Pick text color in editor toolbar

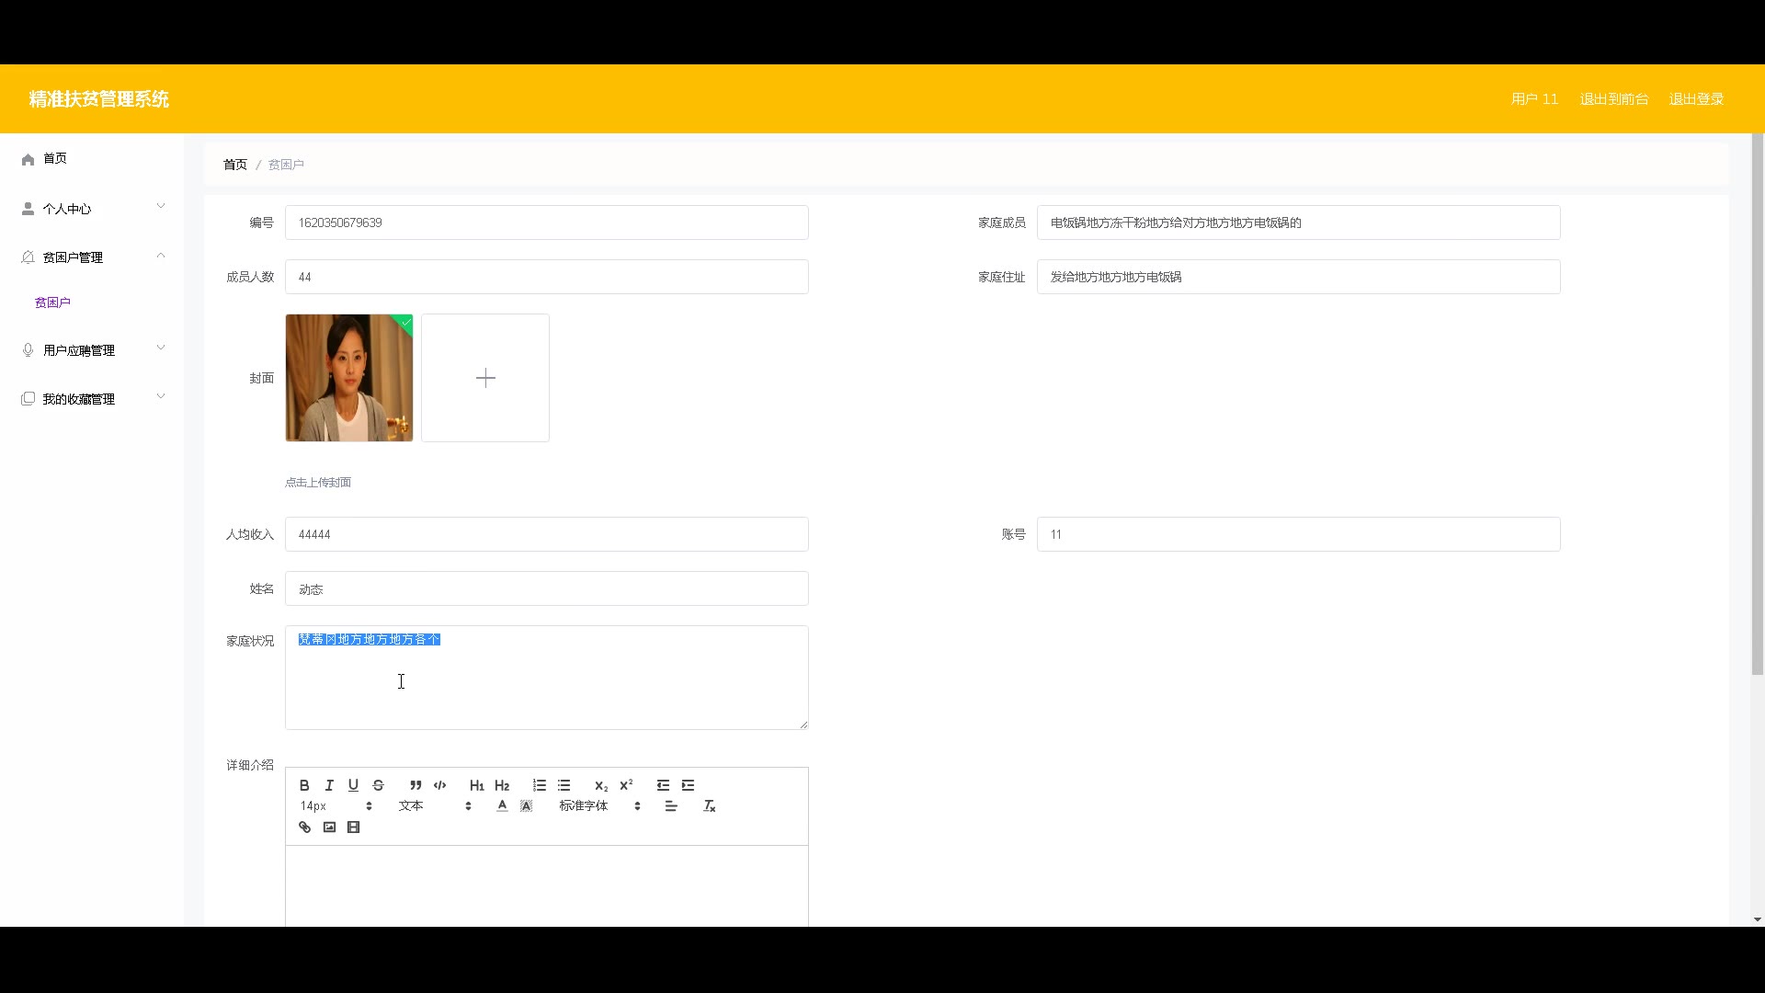(x=502, y=806)
